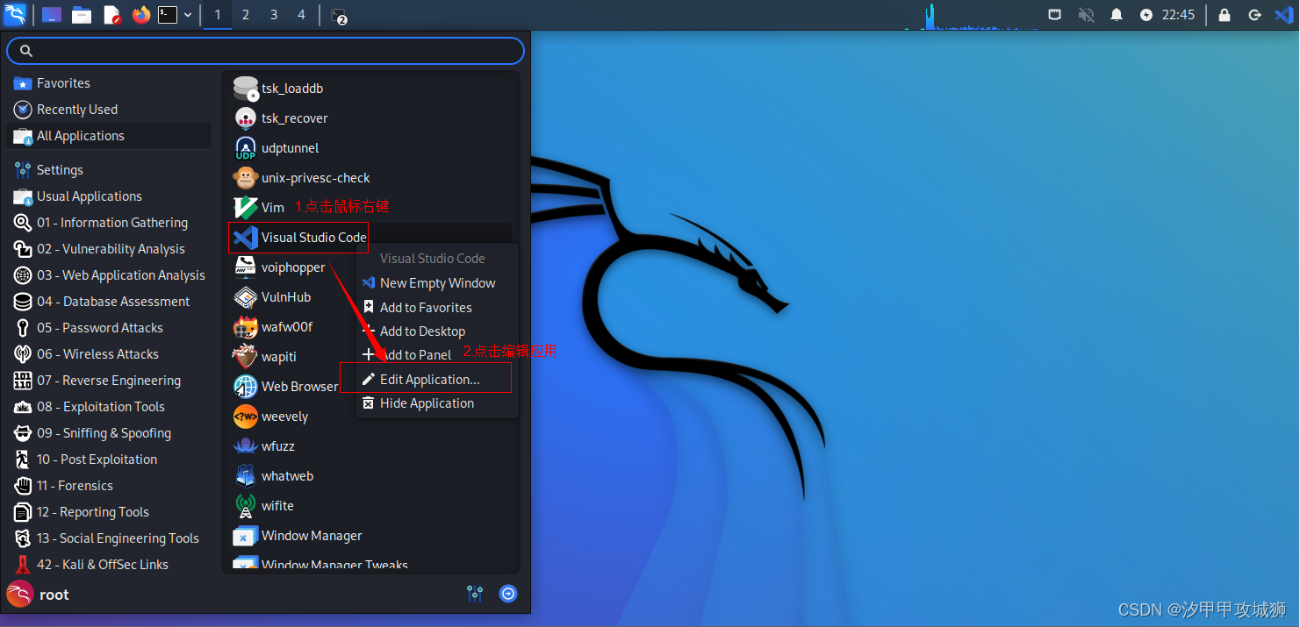
Task: Open the text editor panel launcher
Action: 111,15
